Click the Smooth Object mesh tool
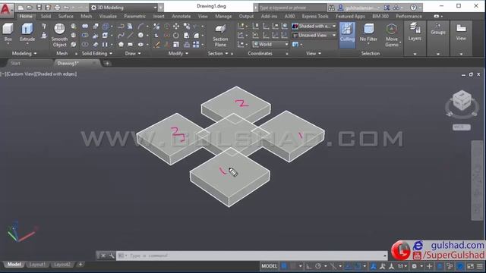The width and height of the screenshot is (486, 273). (x=59, y=35)
